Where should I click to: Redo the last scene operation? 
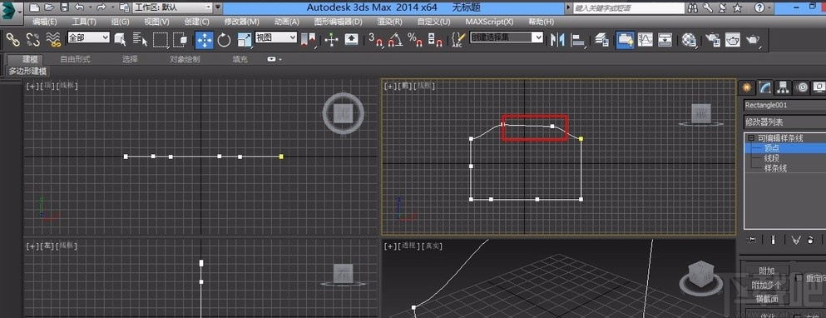pos(101,8)
